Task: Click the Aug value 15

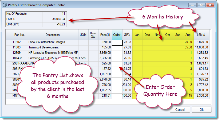Action: pyautogui.click(x=190, y=96)
